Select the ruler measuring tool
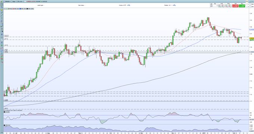This screenshot has width=254, height=134. [x=2, y=13]
